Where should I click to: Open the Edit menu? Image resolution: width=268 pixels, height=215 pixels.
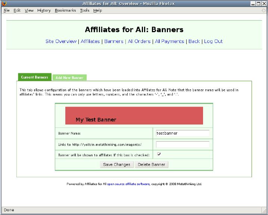point(17,10)
